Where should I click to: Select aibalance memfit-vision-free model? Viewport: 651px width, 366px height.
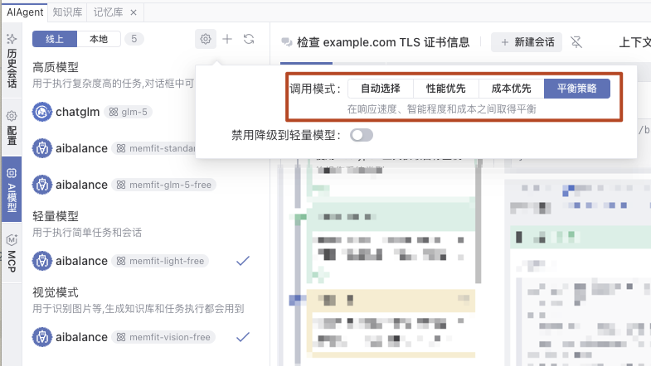pos(124,337)
